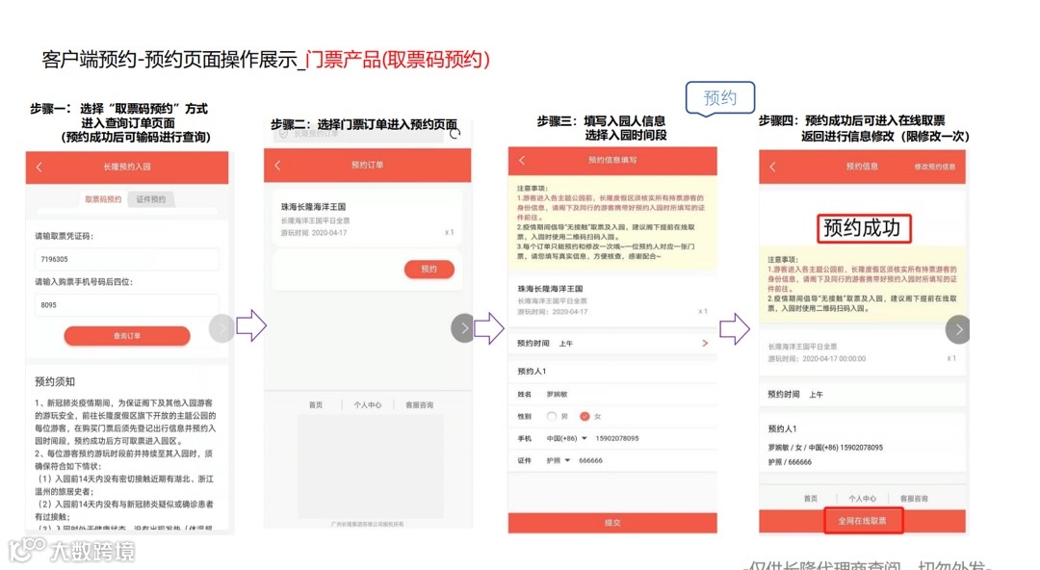Image resolution: width=1040 pixels, height=570 pixels.
Task: Click 游玩时间: 2020-04-17 00:00:00 text
Action: [x=817, y=359]
